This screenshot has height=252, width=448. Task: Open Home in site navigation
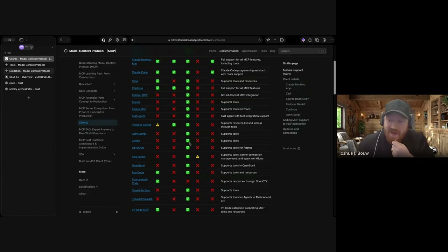(213, 51)
